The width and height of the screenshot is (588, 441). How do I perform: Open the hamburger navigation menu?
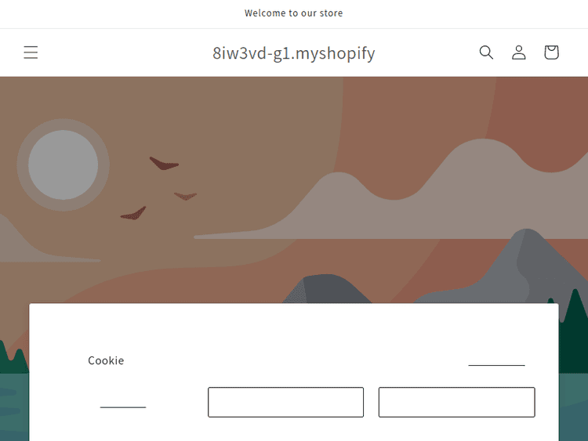click(31, 52)
